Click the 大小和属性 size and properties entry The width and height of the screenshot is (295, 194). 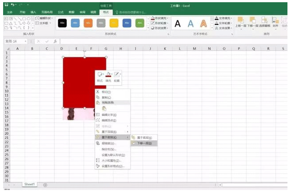click(112, 161)
